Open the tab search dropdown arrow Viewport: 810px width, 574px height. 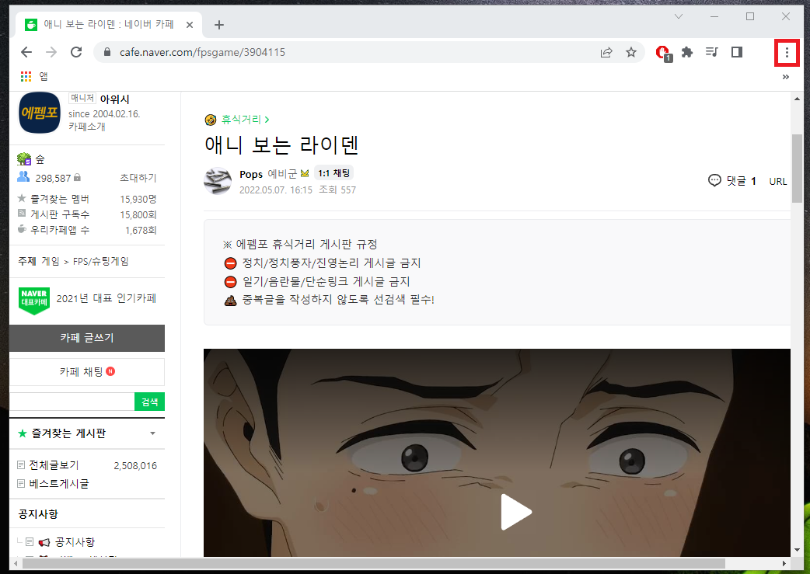pyautogui.click(x=679, y=16)
